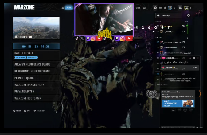Click the PARTY section header
This screenshot has height=135, width=207.
(x=158, y=22)
